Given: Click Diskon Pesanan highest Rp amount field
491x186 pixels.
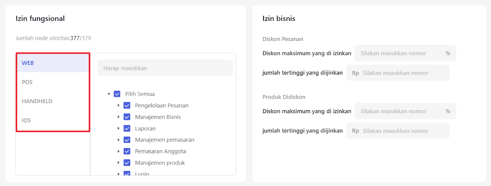Looking at the screenshot, I should pos(402,73).
